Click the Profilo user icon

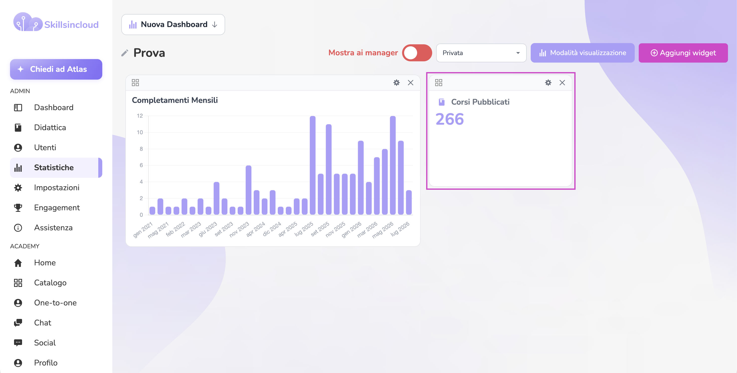coord(18,363)
